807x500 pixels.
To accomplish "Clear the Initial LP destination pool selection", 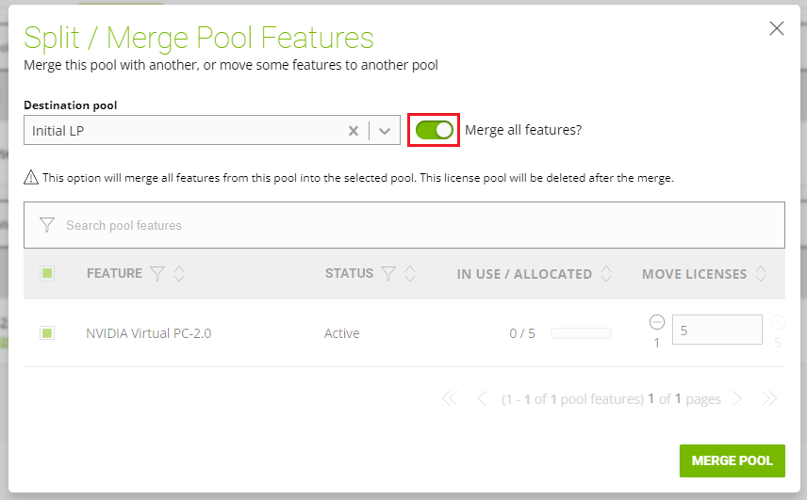I will [354, 131].
